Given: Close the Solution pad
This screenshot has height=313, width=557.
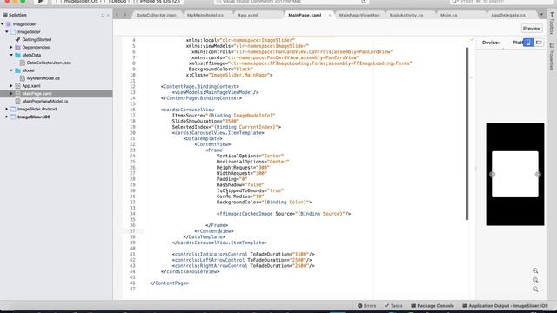Looking at the screenshot, I should tap(108, 16).
